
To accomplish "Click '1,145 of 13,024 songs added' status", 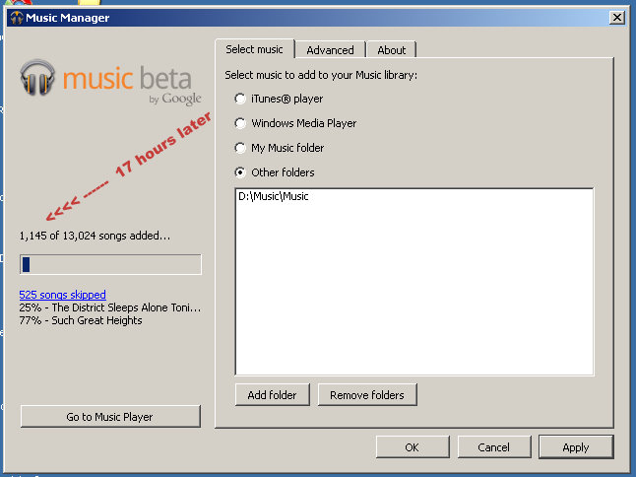I will pos(95,236).
